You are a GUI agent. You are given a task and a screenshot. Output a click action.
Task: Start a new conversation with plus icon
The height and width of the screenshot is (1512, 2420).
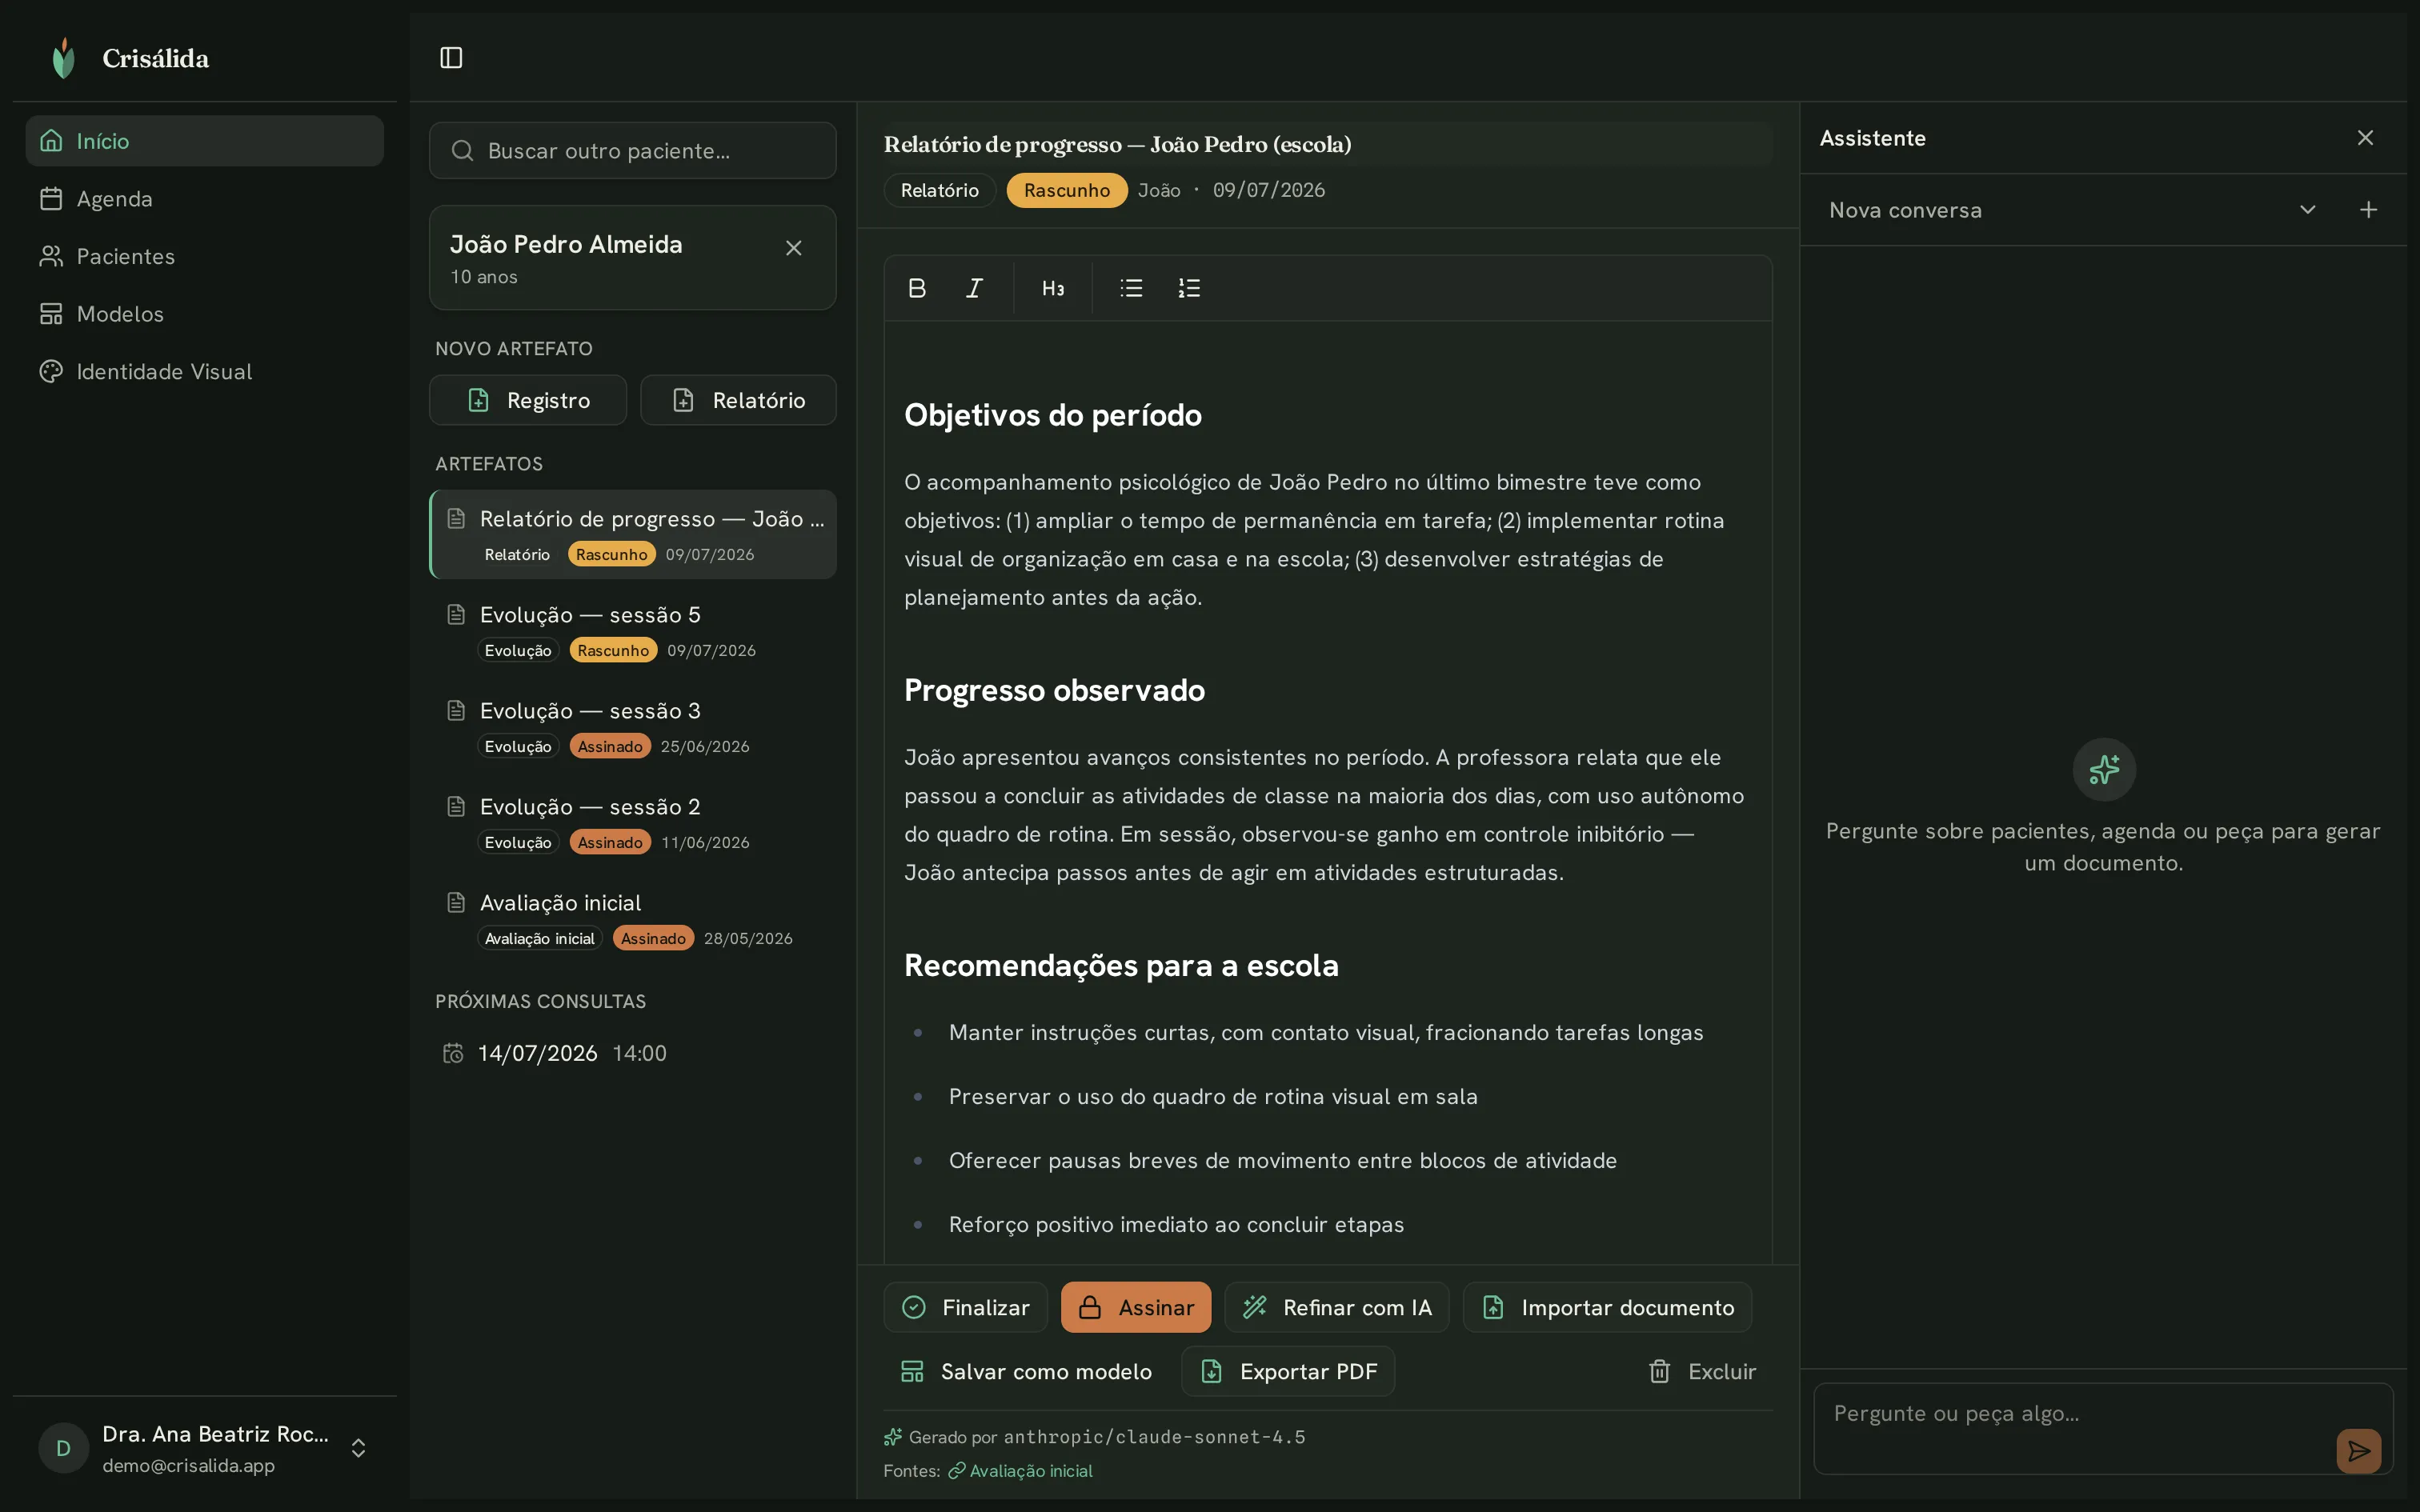click(2368, 210)
